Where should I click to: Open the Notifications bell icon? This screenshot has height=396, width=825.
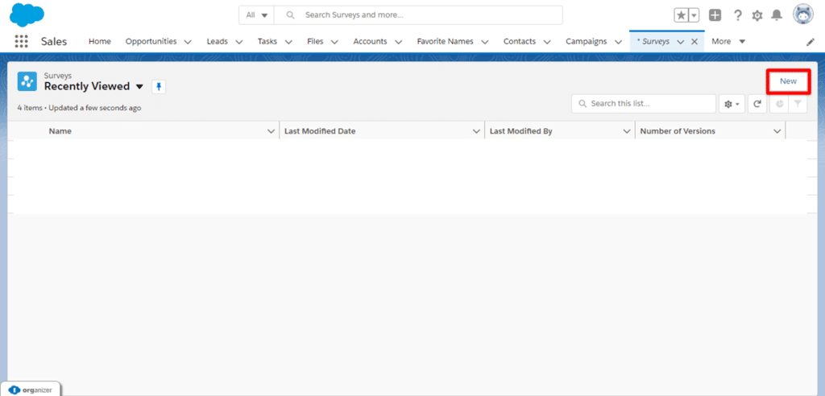coord(777,15)
